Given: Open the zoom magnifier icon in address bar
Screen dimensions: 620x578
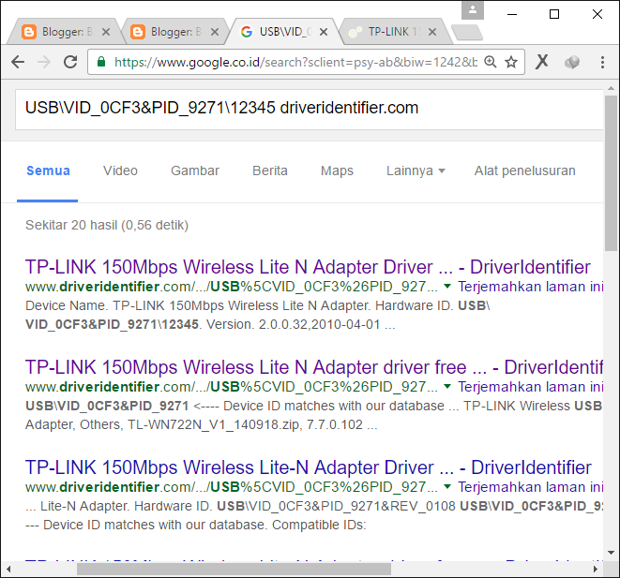Looking at the screenshot, I should point(491,62).
